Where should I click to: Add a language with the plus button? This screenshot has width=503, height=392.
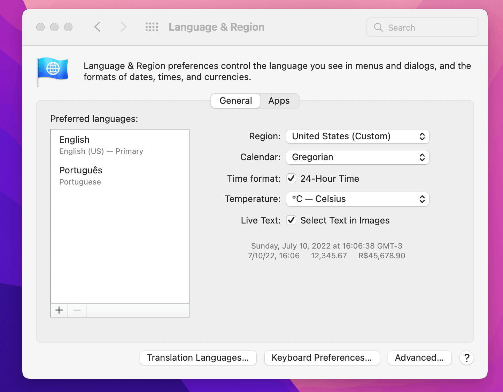[x=59, y=310]
